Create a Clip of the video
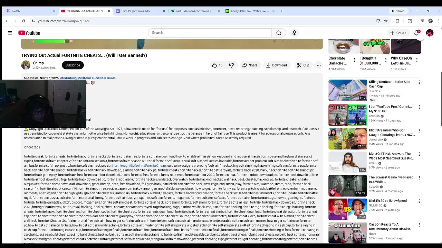Viewport: 442px width, 248px height. click(x=302, y=65)
